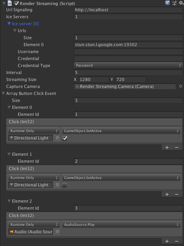Remove listener from Element 0 Click event
The image size is (184, 246).
pyautogui.click(x=177, y=148)
